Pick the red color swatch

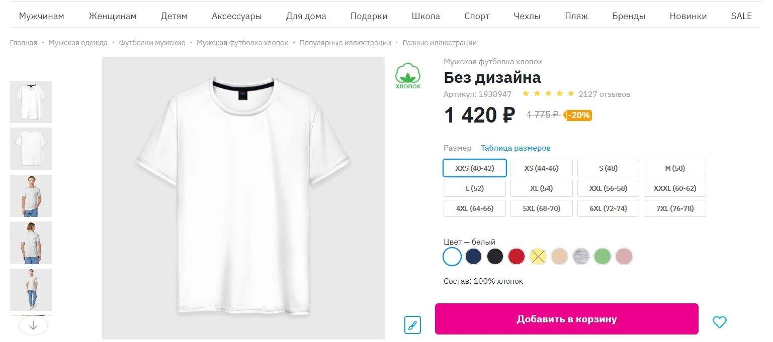(517, 257)
